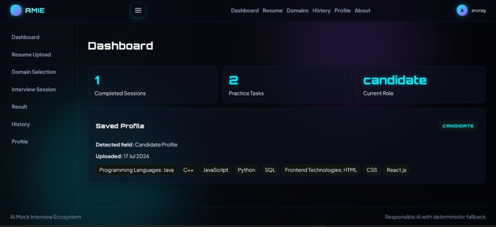
Task: Click the Dashboard page heading
Action: [x=121, y=46]
